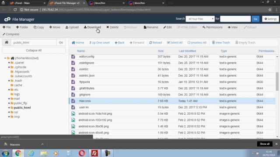This screenshot has height=157, width=280.
Task: Click the Windows Start button
Action: pos(6,153)
